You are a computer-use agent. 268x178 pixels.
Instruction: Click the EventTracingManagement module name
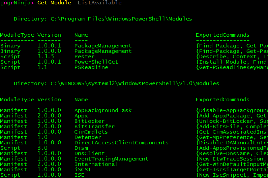(x=111, y=159)
